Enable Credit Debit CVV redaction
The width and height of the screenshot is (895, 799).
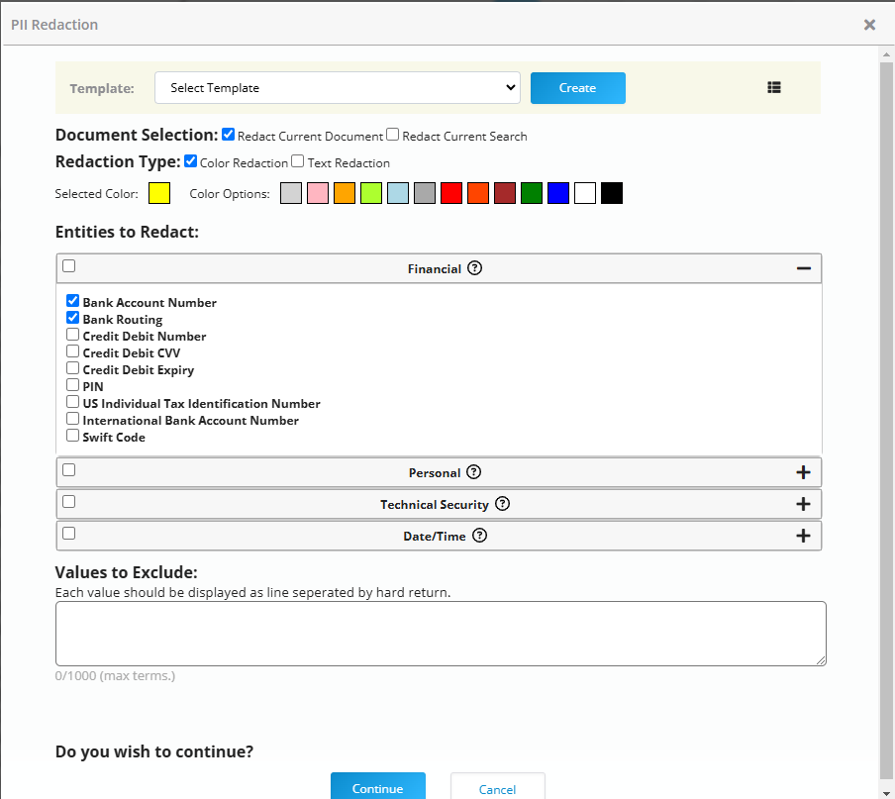coord(72,350)
